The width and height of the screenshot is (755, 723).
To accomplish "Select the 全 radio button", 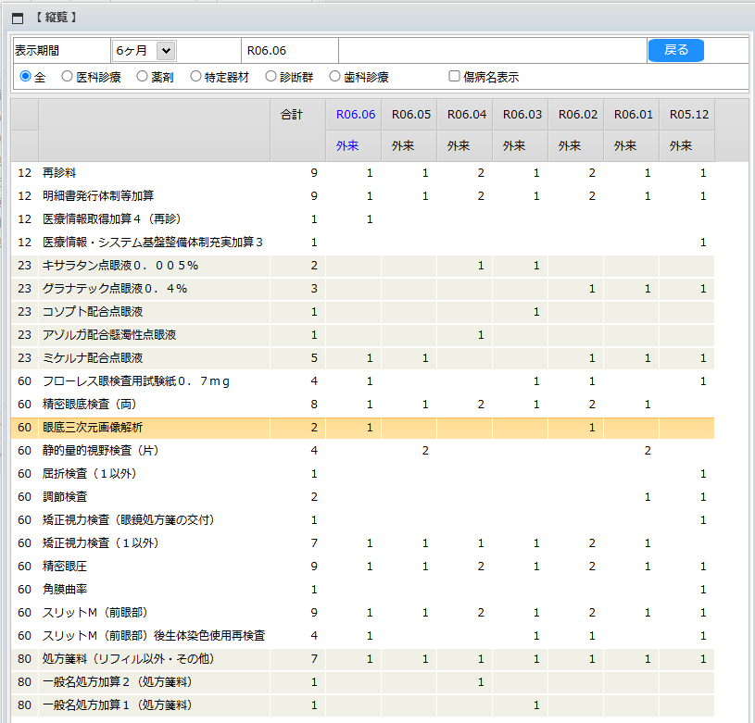I will 26,77.
